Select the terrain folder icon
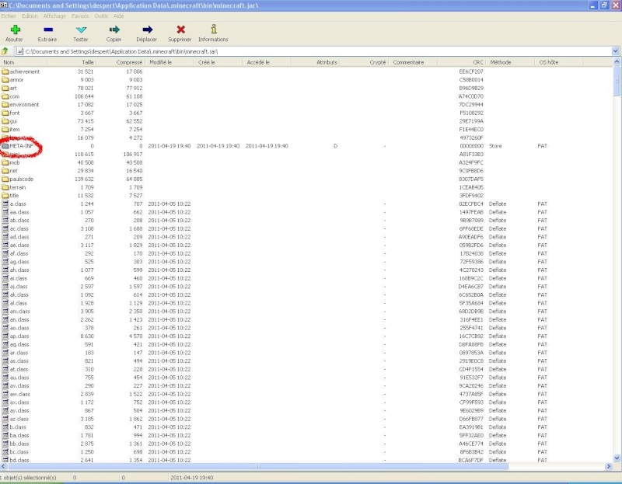The width and height of the screenshot is (622, 484). click(x=5, y=187)
